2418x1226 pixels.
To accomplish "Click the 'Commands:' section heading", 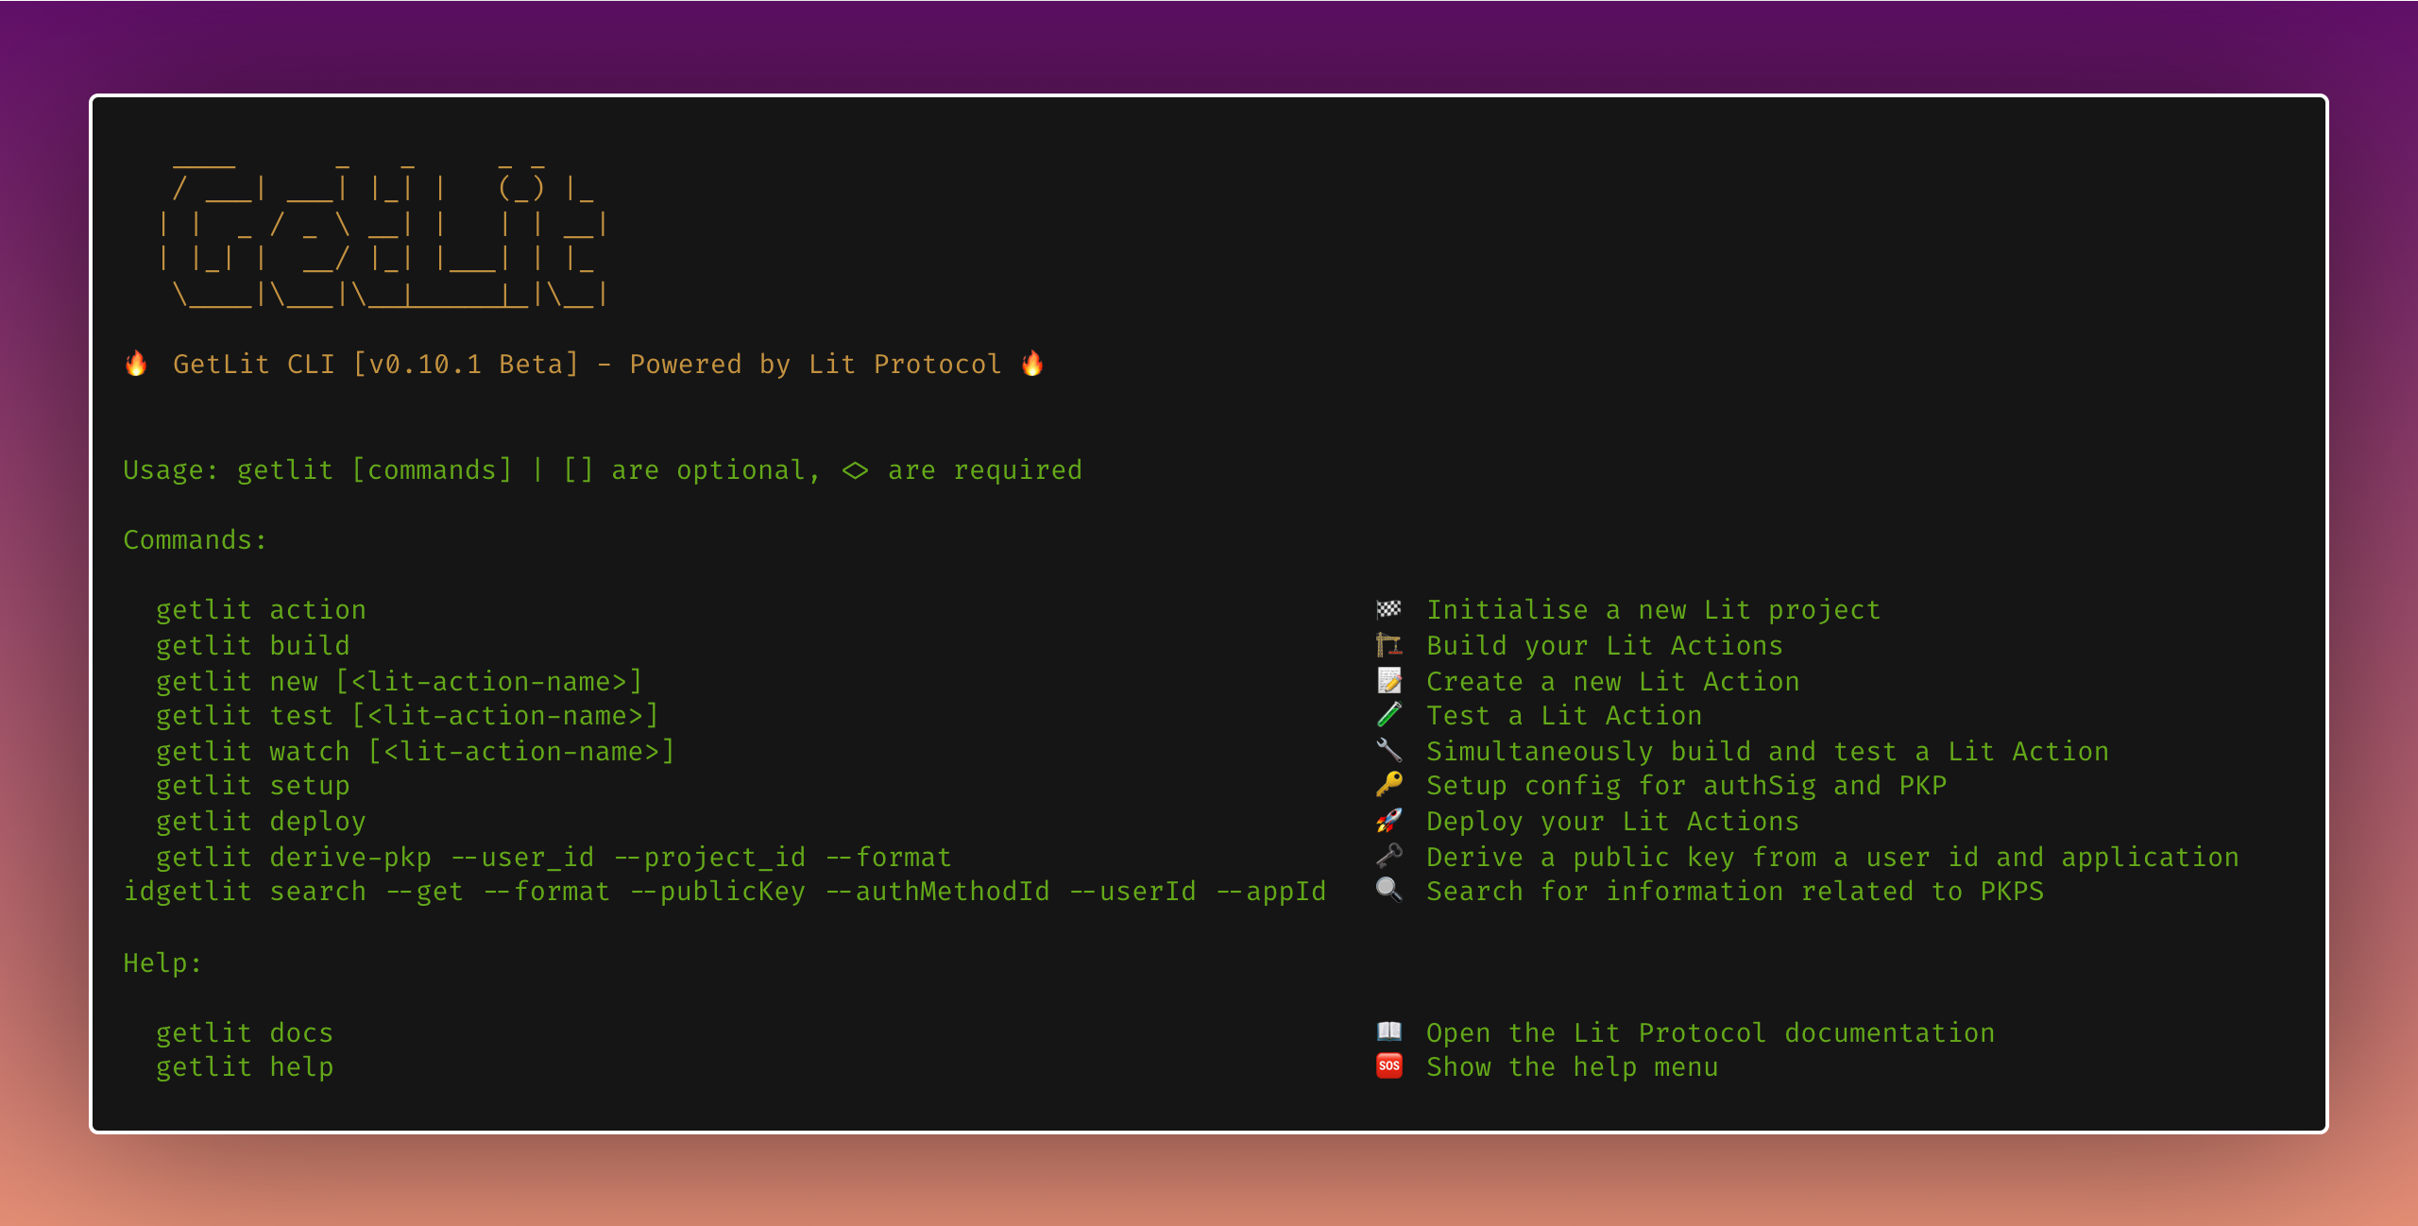I will [195, 540].
